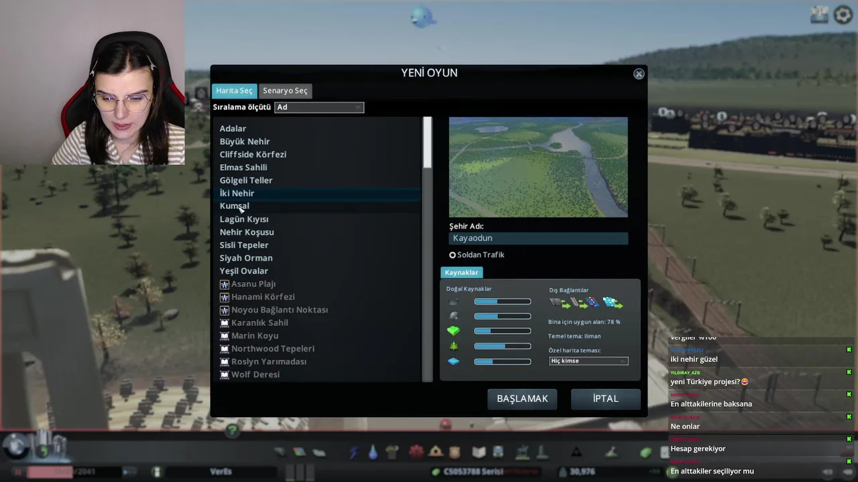Open the Sıralama ölçütü dropdown
858x482 pixels.
click(x=319, y=107)
